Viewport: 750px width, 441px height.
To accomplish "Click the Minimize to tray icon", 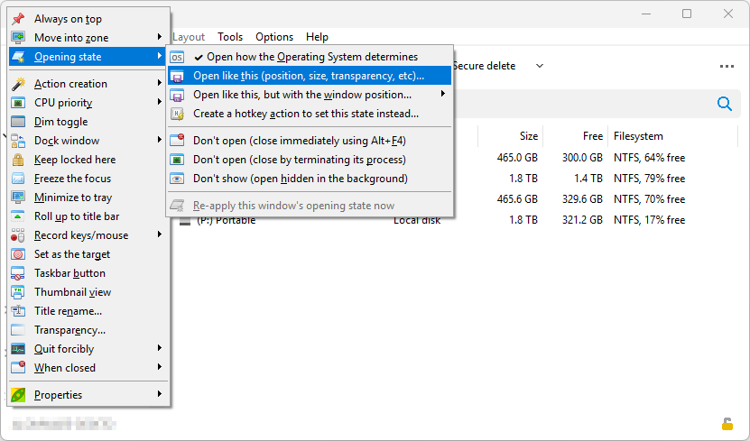I will tap(18, 198).
